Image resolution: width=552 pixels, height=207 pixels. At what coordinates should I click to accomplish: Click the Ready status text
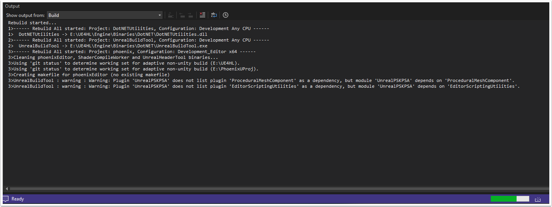coord(18,199)
